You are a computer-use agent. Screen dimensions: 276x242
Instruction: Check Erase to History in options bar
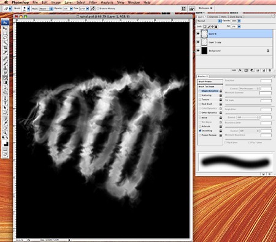98,9
